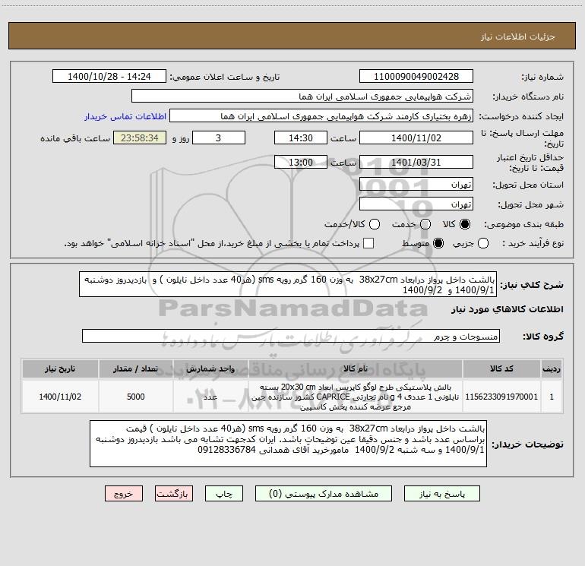Click the خروج exit button
The image size is (585, 566).
coord(124,494)
